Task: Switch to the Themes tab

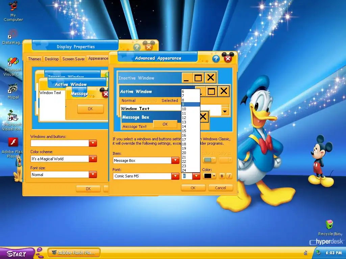Action: 34,59
